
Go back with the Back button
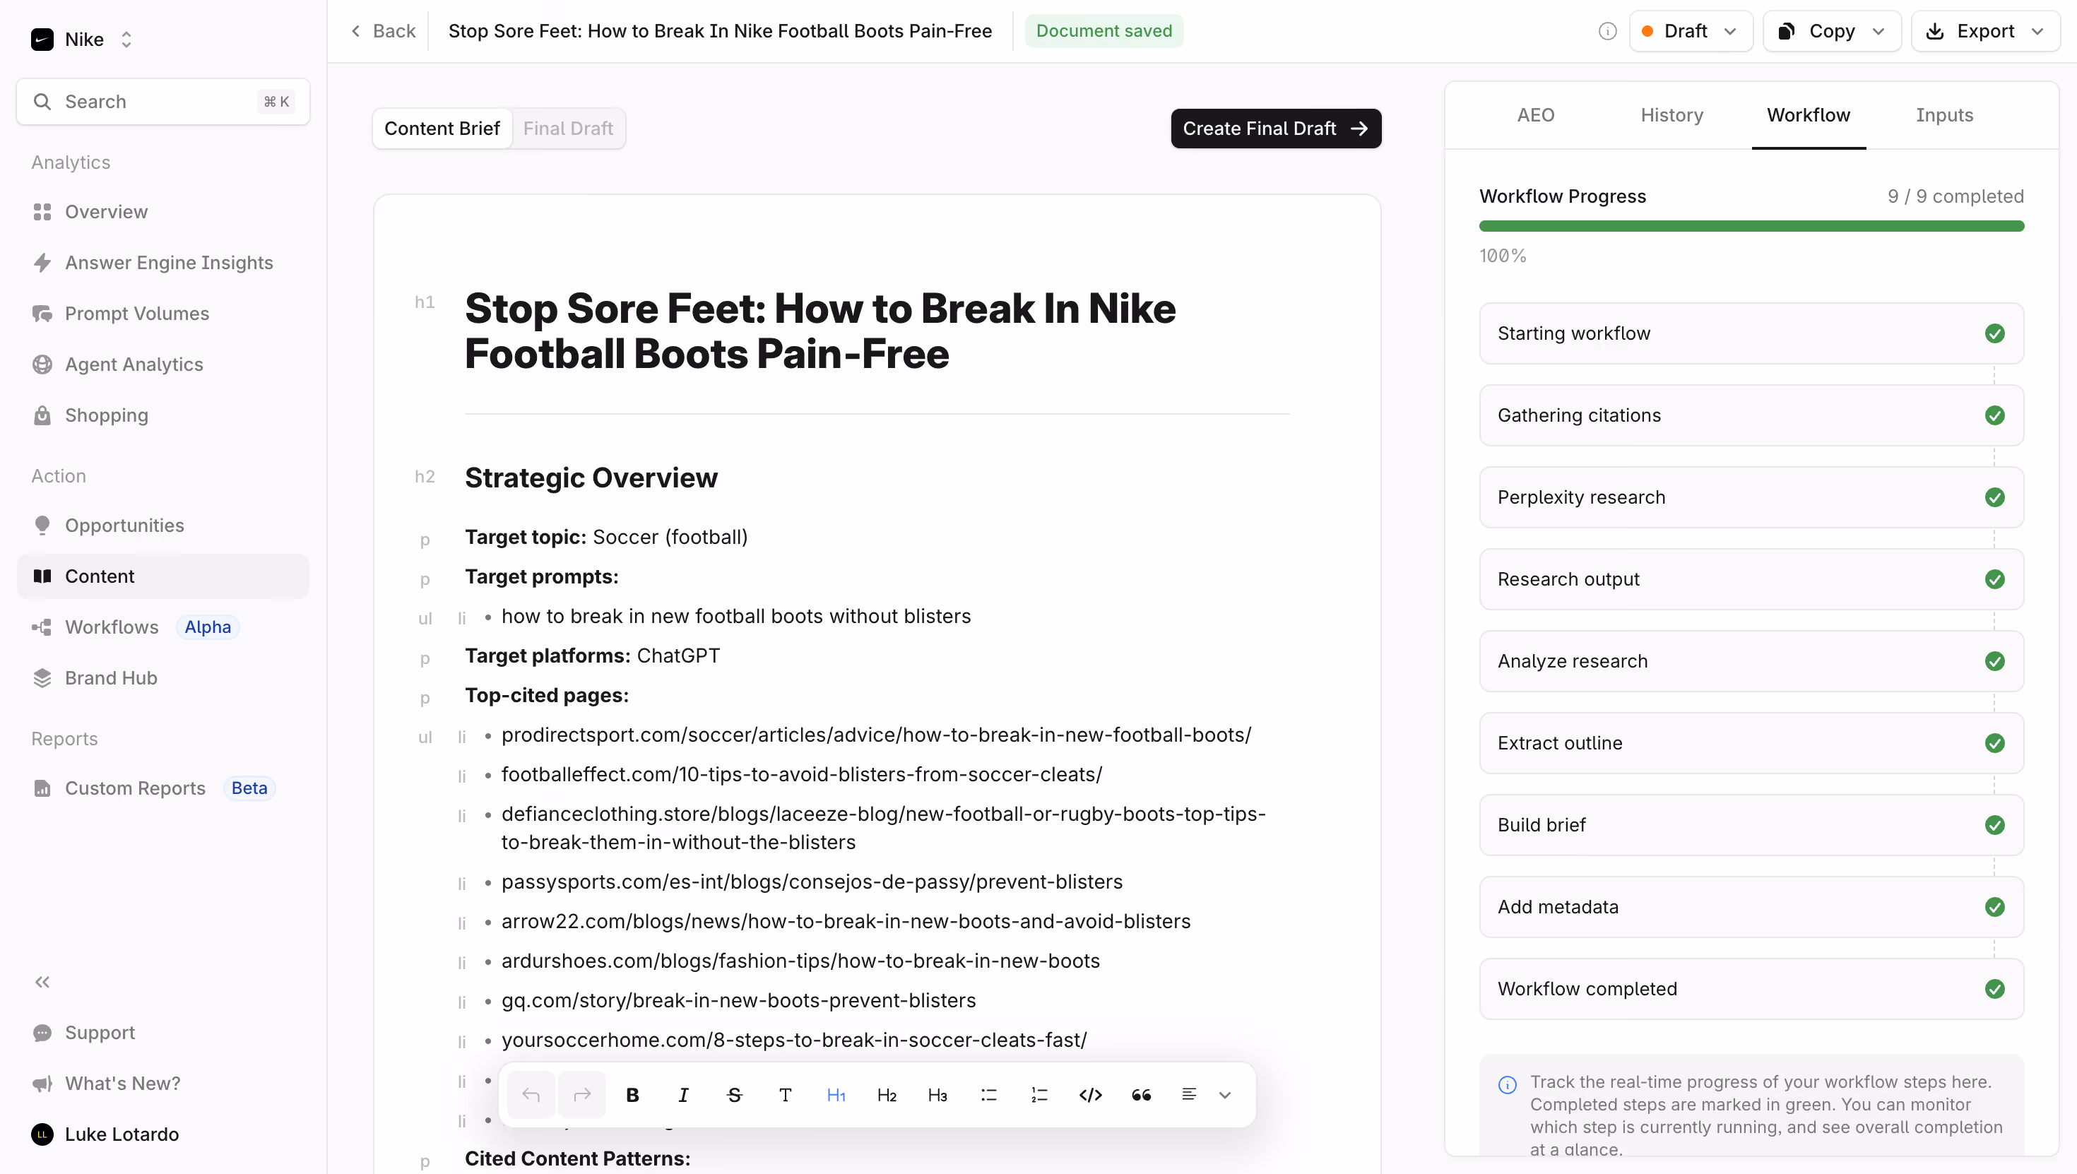point(383,30)
